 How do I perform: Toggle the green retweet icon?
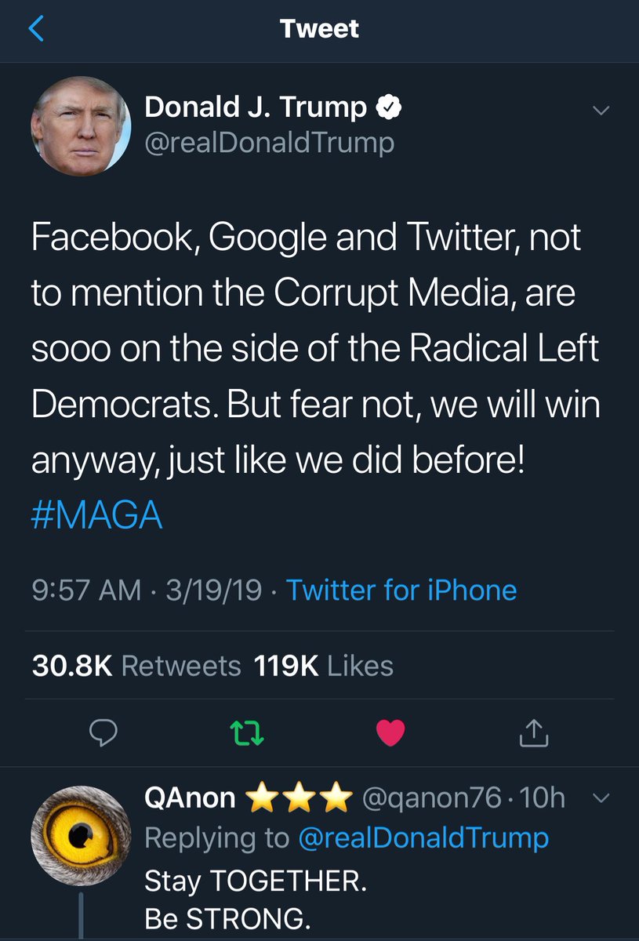tap(248, 733)
